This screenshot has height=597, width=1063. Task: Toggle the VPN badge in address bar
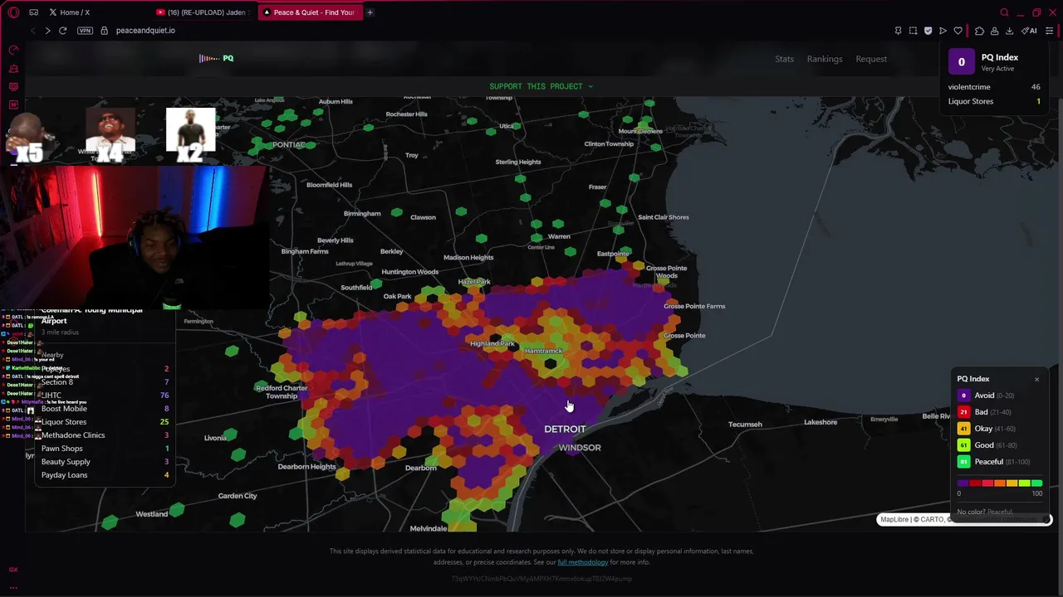[85, 31]
